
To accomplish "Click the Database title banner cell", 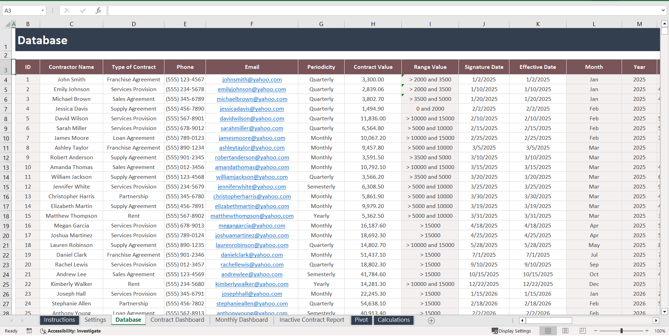I will point(338,40).
